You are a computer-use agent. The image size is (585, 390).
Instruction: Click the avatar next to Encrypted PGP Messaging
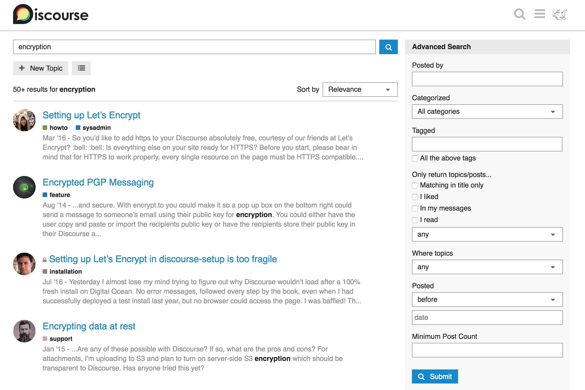click(x=24, y=187)
